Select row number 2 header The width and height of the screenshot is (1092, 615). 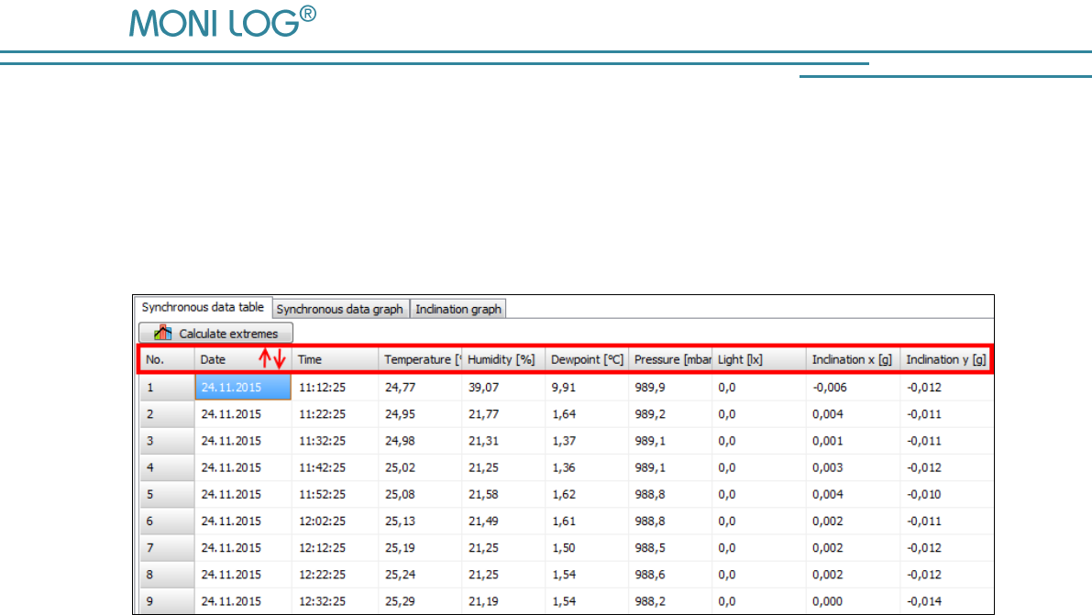click(167, 413)
